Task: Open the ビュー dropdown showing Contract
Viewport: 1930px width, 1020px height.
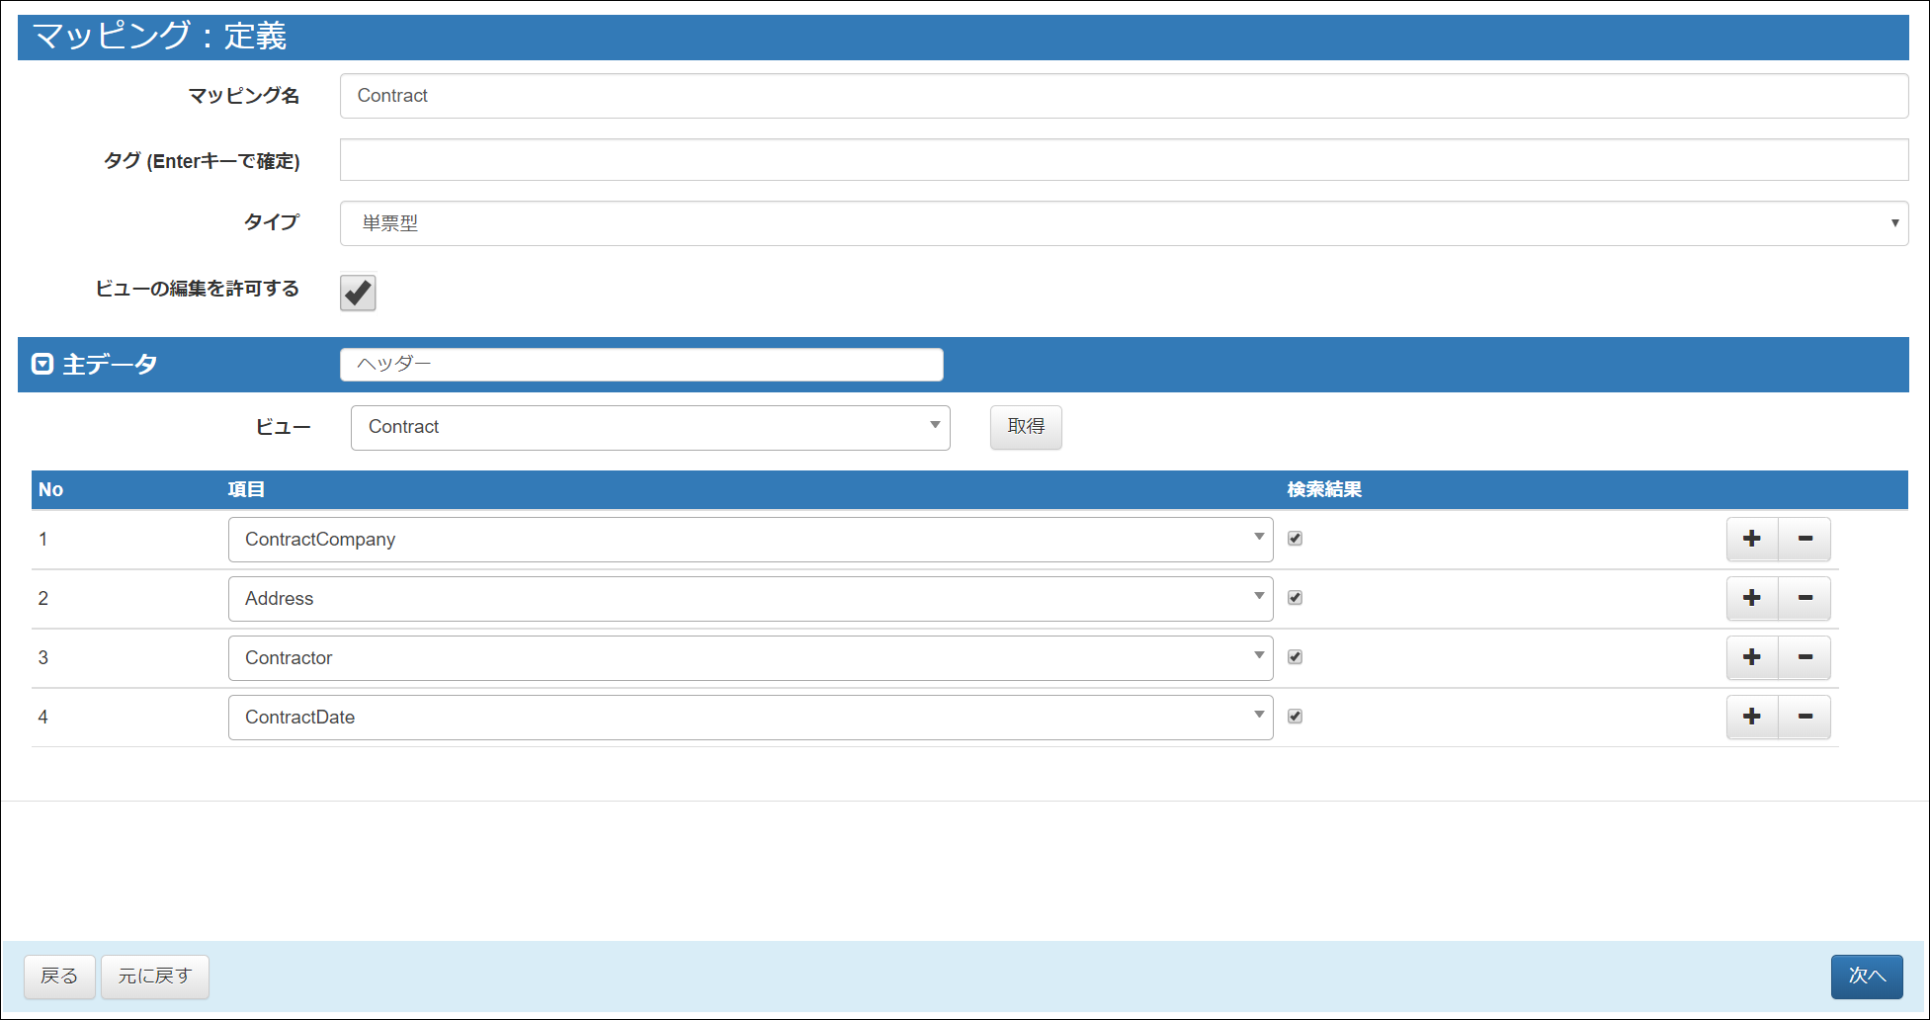Action: tap(650, 427)
